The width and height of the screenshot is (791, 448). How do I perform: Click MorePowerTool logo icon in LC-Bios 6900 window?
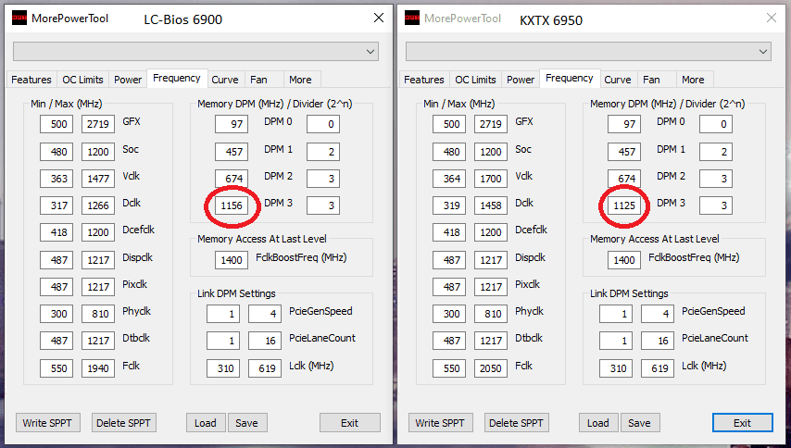click(19, 19)
